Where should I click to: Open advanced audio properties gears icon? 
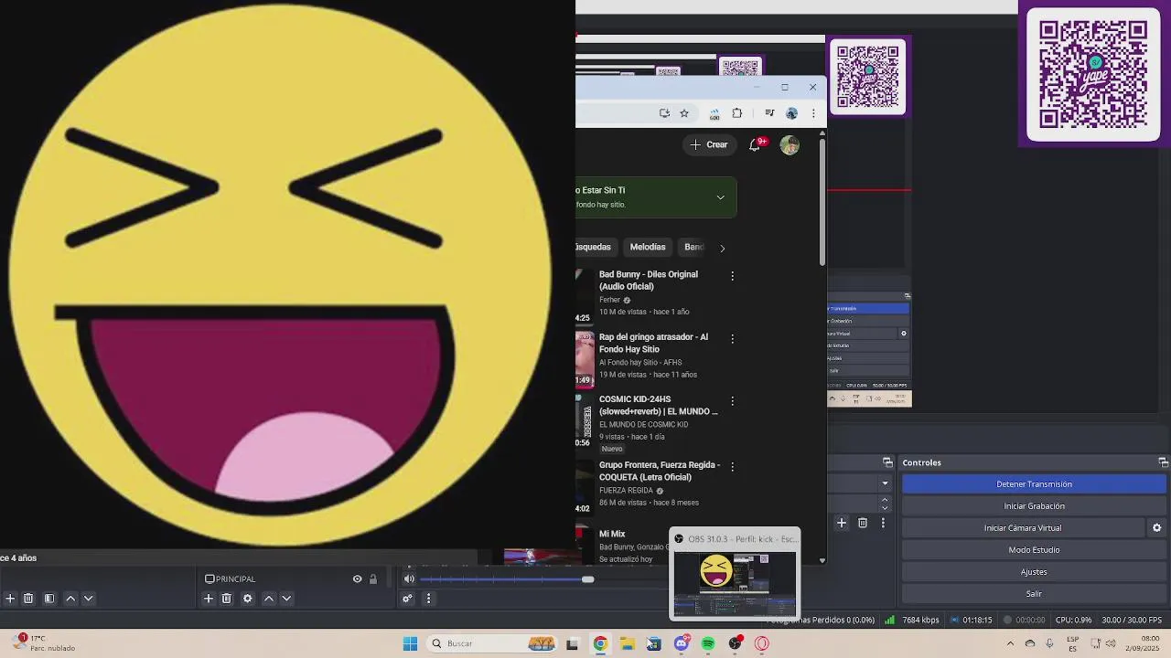point(407,599)
